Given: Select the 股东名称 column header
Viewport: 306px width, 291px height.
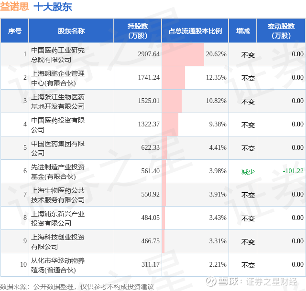Looking at the screenshot, I should tap(71, 31).
